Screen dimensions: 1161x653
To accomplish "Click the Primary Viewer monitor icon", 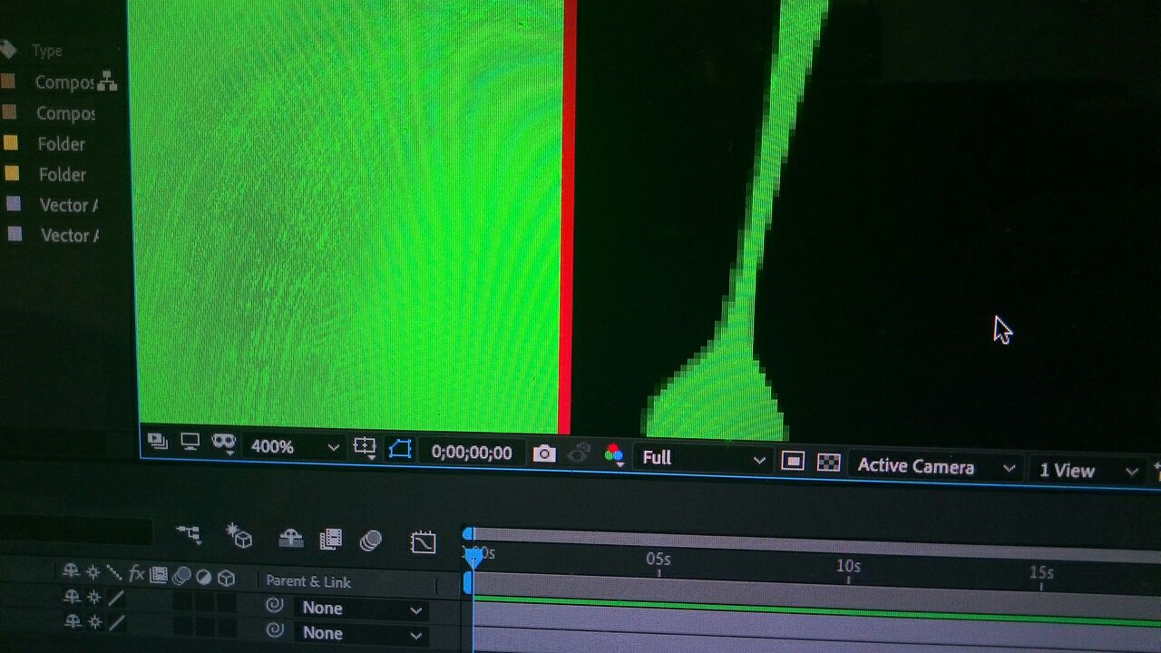I will [x=190, y=442].
